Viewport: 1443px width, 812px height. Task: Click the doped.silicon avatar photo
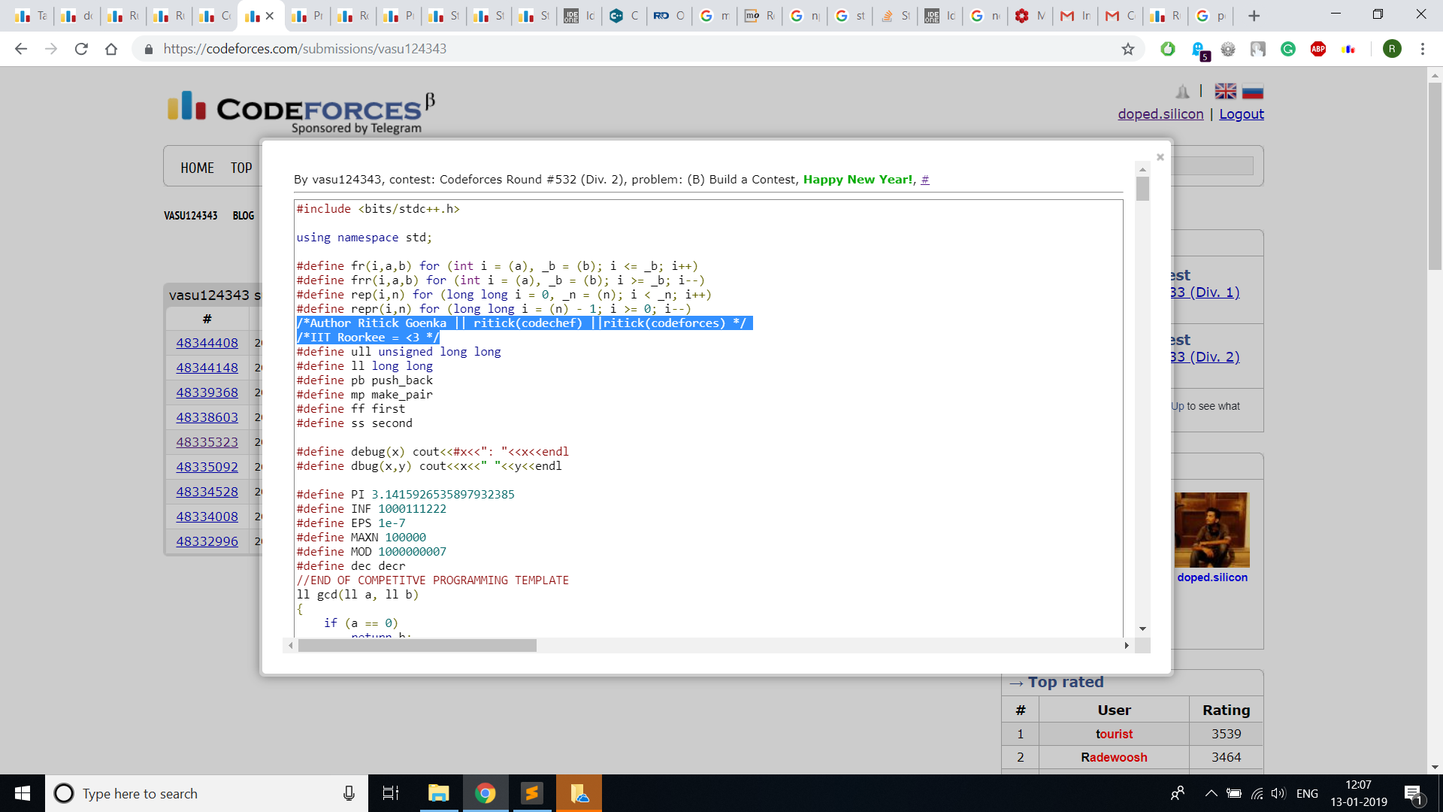[x=1212, y=530]
